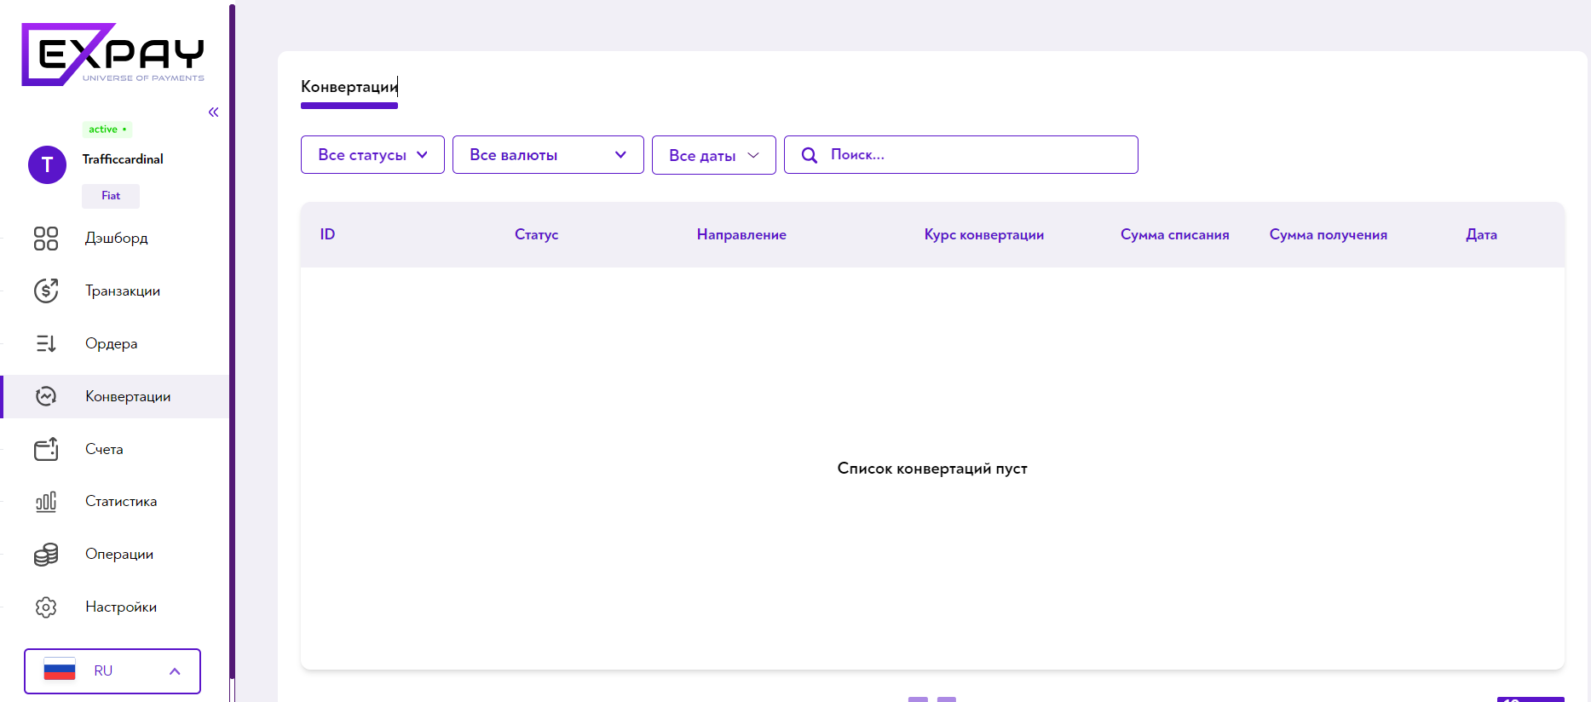
Task: Click the Dashboard grid icon
Action: 46,239
